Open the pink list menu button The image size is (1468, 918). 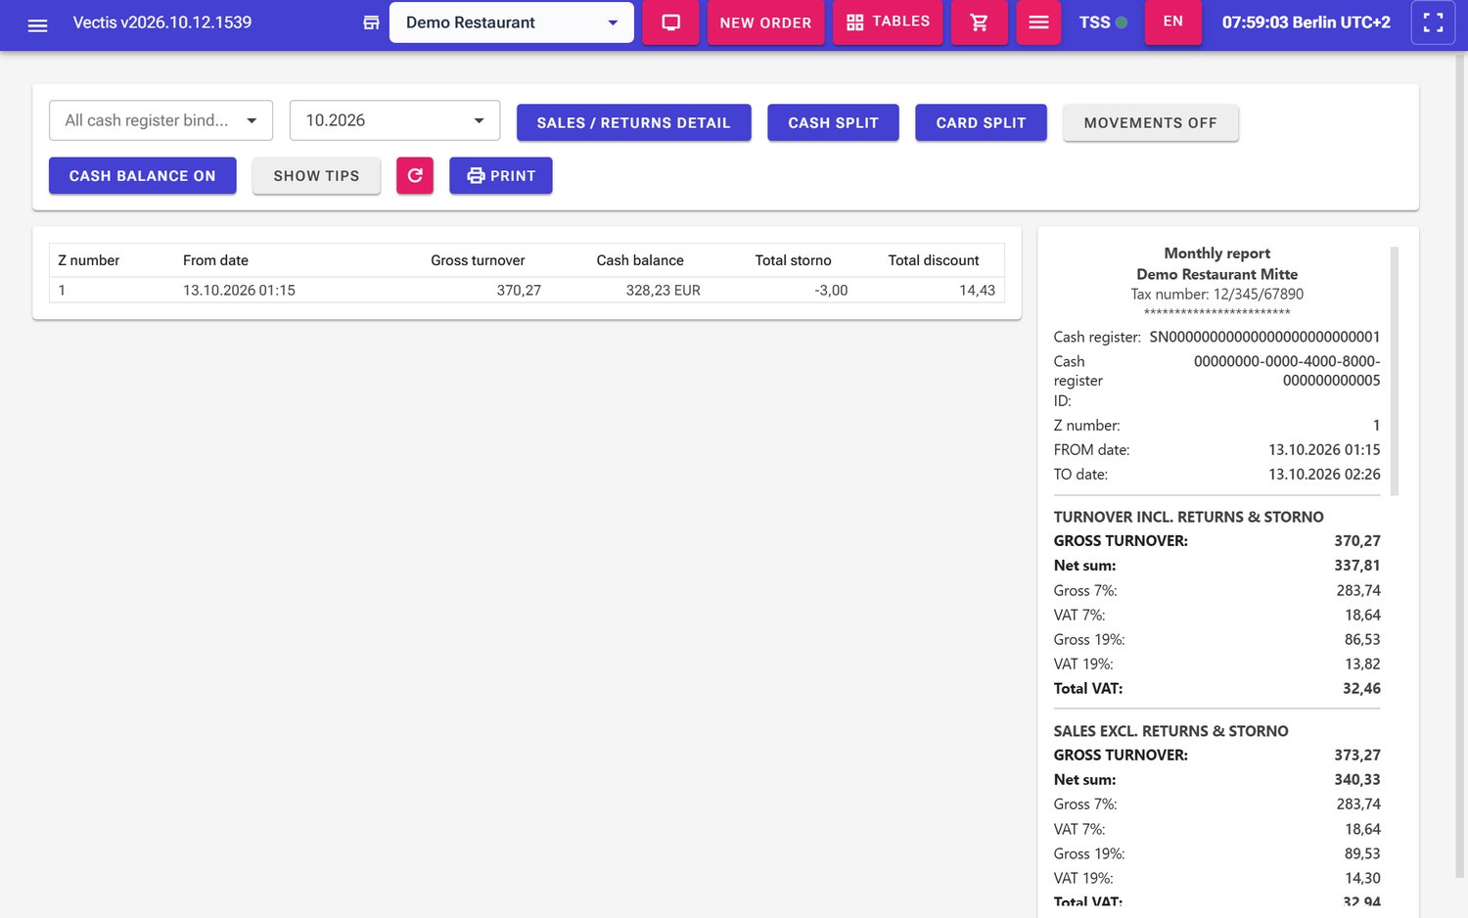click(x=1038, y=23)
